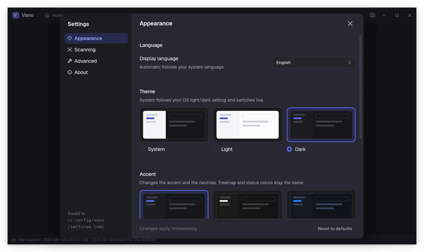Click the up-down chevron in the English dropdown
Image resolution: width=424 pixels, height=252 pixels.
(350, 62)
